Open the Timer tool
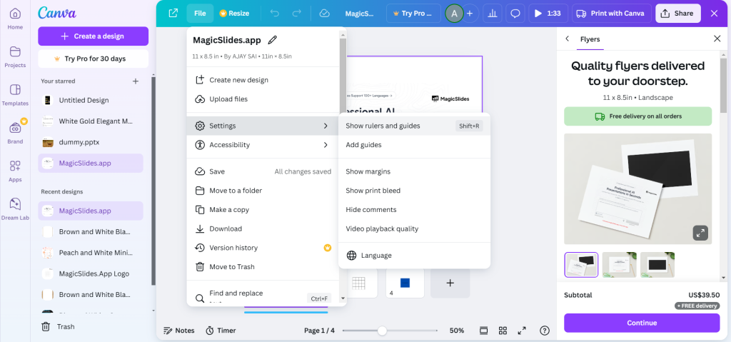 (x=221, y=331)
